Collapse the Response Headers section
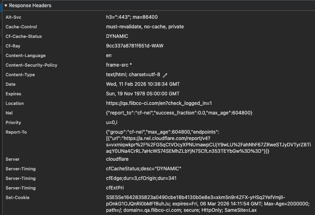This screenshot has height=215, width=315. pyautogui.click(x=6, y=6)
